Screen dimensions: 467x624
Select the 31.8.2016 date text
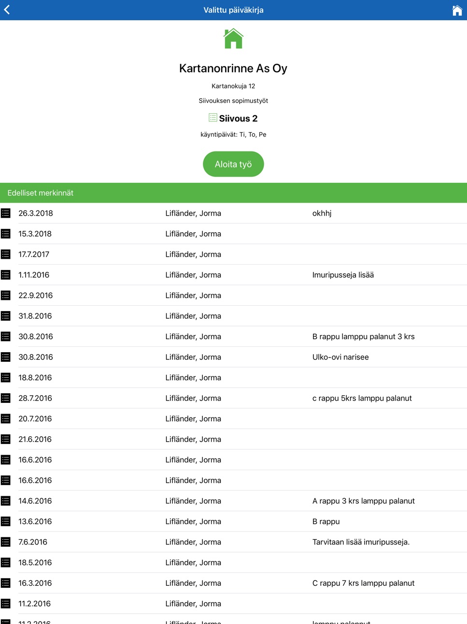coord(35,316)
